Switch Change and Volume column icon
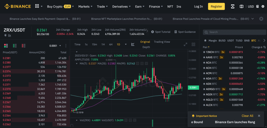This screenshot has height=128, width=267. pyautogui.click(x=264, y=47)
